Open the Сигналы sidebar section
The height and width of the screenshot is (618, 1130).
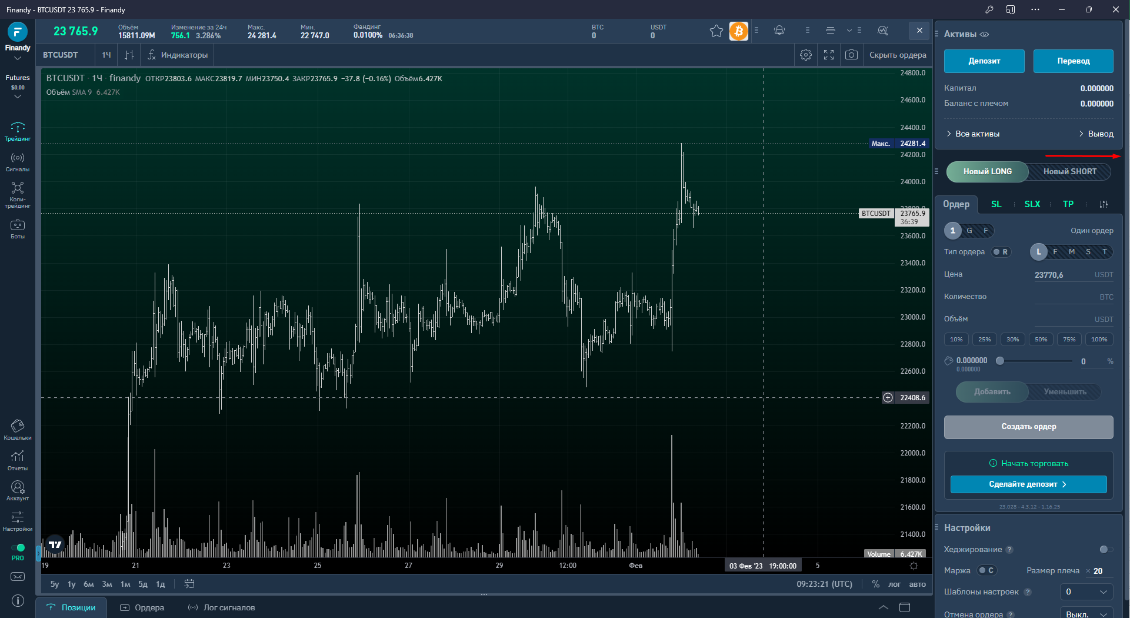[18, 162]
